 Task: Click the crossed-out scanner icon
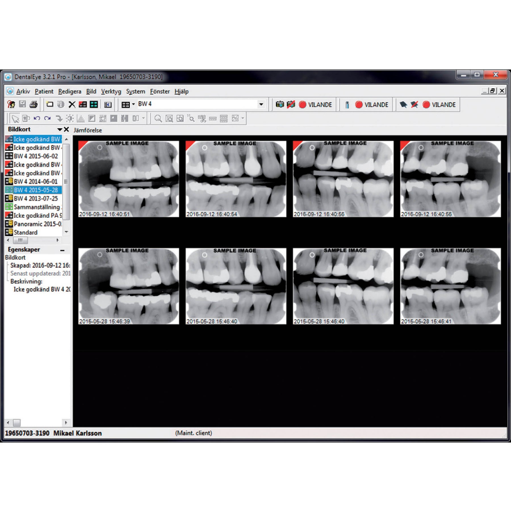(x=414, y=105)
